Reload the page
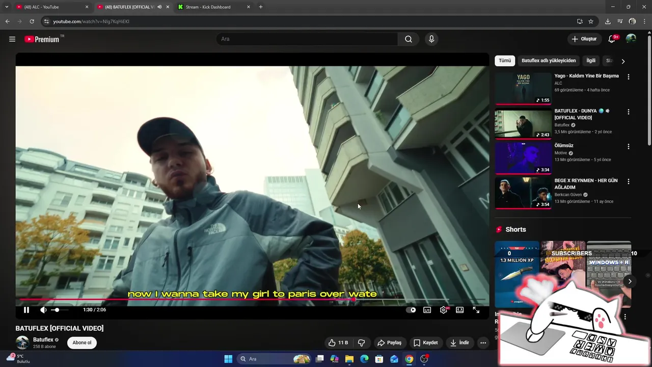This screenshot has height=367, width=652. click(32, 21)
